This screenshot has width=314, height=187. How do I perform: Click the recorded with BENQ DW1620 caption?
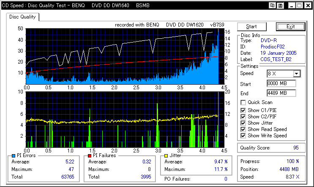tap(169, 25)
